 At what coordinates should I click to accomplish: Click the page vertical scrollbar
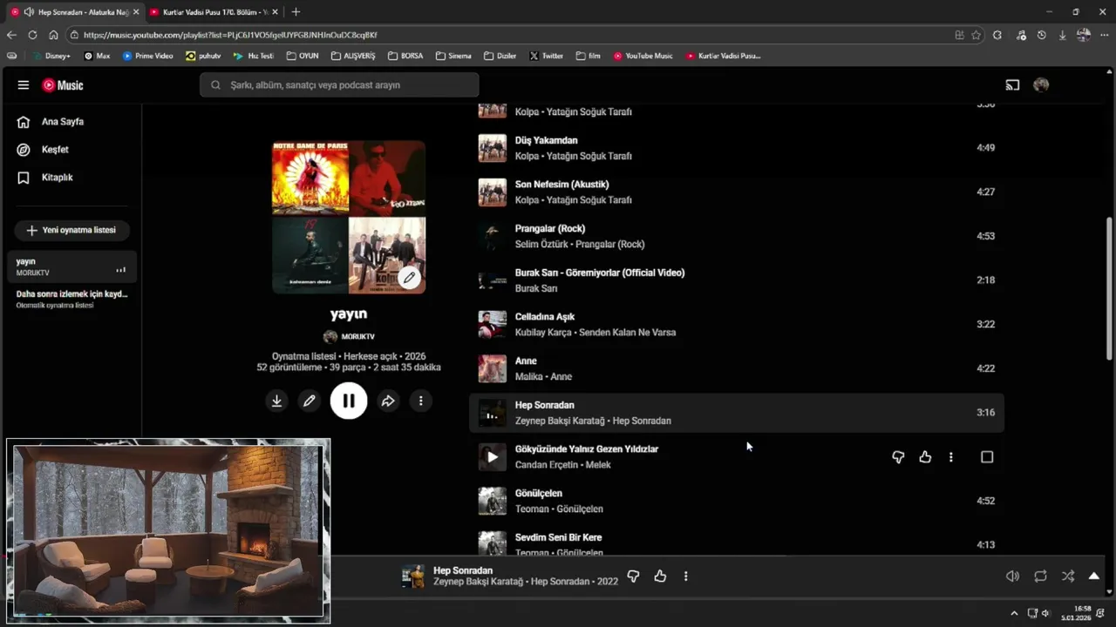pos(1109,287)
